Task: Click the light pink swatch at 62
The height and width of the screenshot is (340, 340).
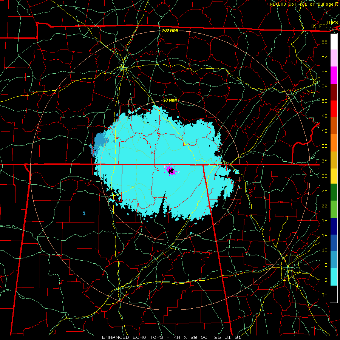Action: pos(334,58)
